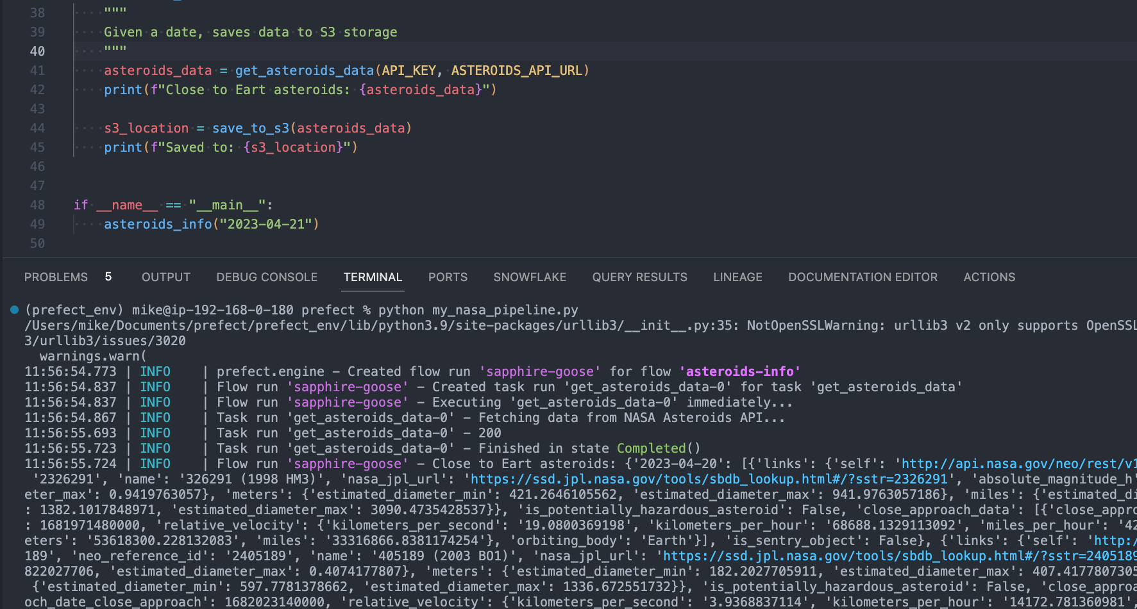
Task: Switch to the OUTPUT panel tab
Action: click(166, 277)
